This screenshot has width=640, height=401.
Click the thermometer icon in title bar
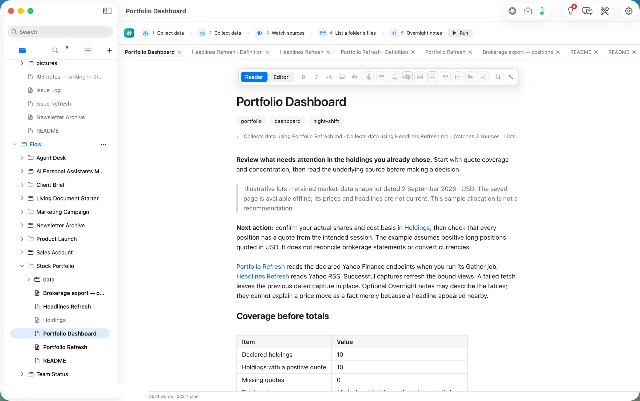click(542, 11)
